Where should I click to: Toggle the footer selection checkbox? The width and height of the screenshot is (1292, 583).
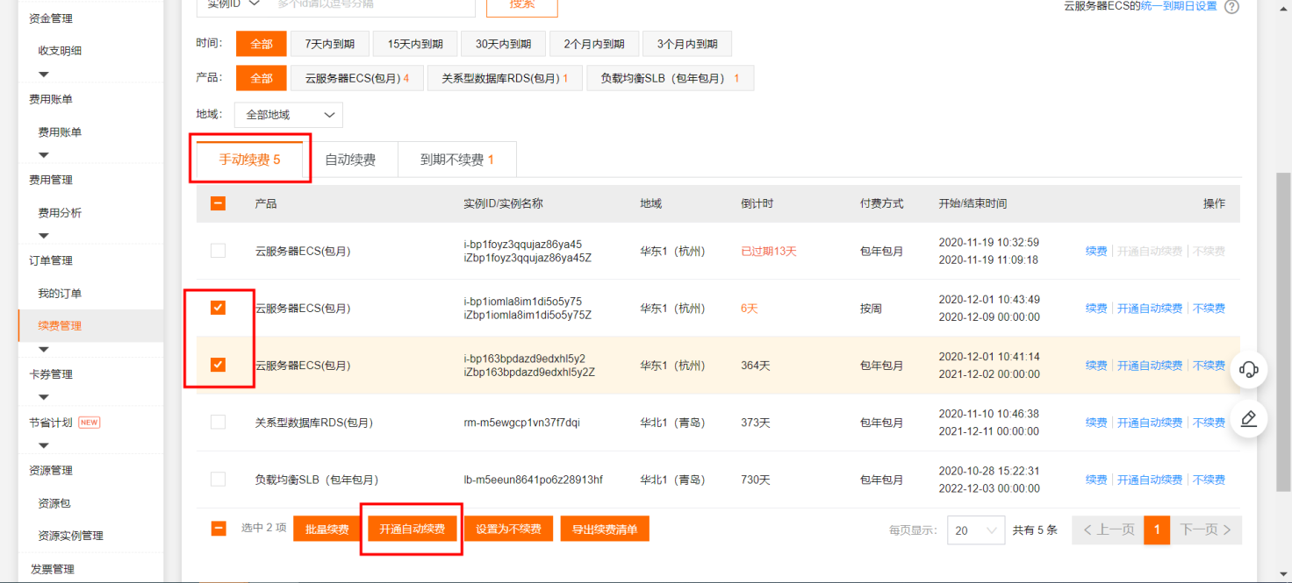(x=219, y=529)
